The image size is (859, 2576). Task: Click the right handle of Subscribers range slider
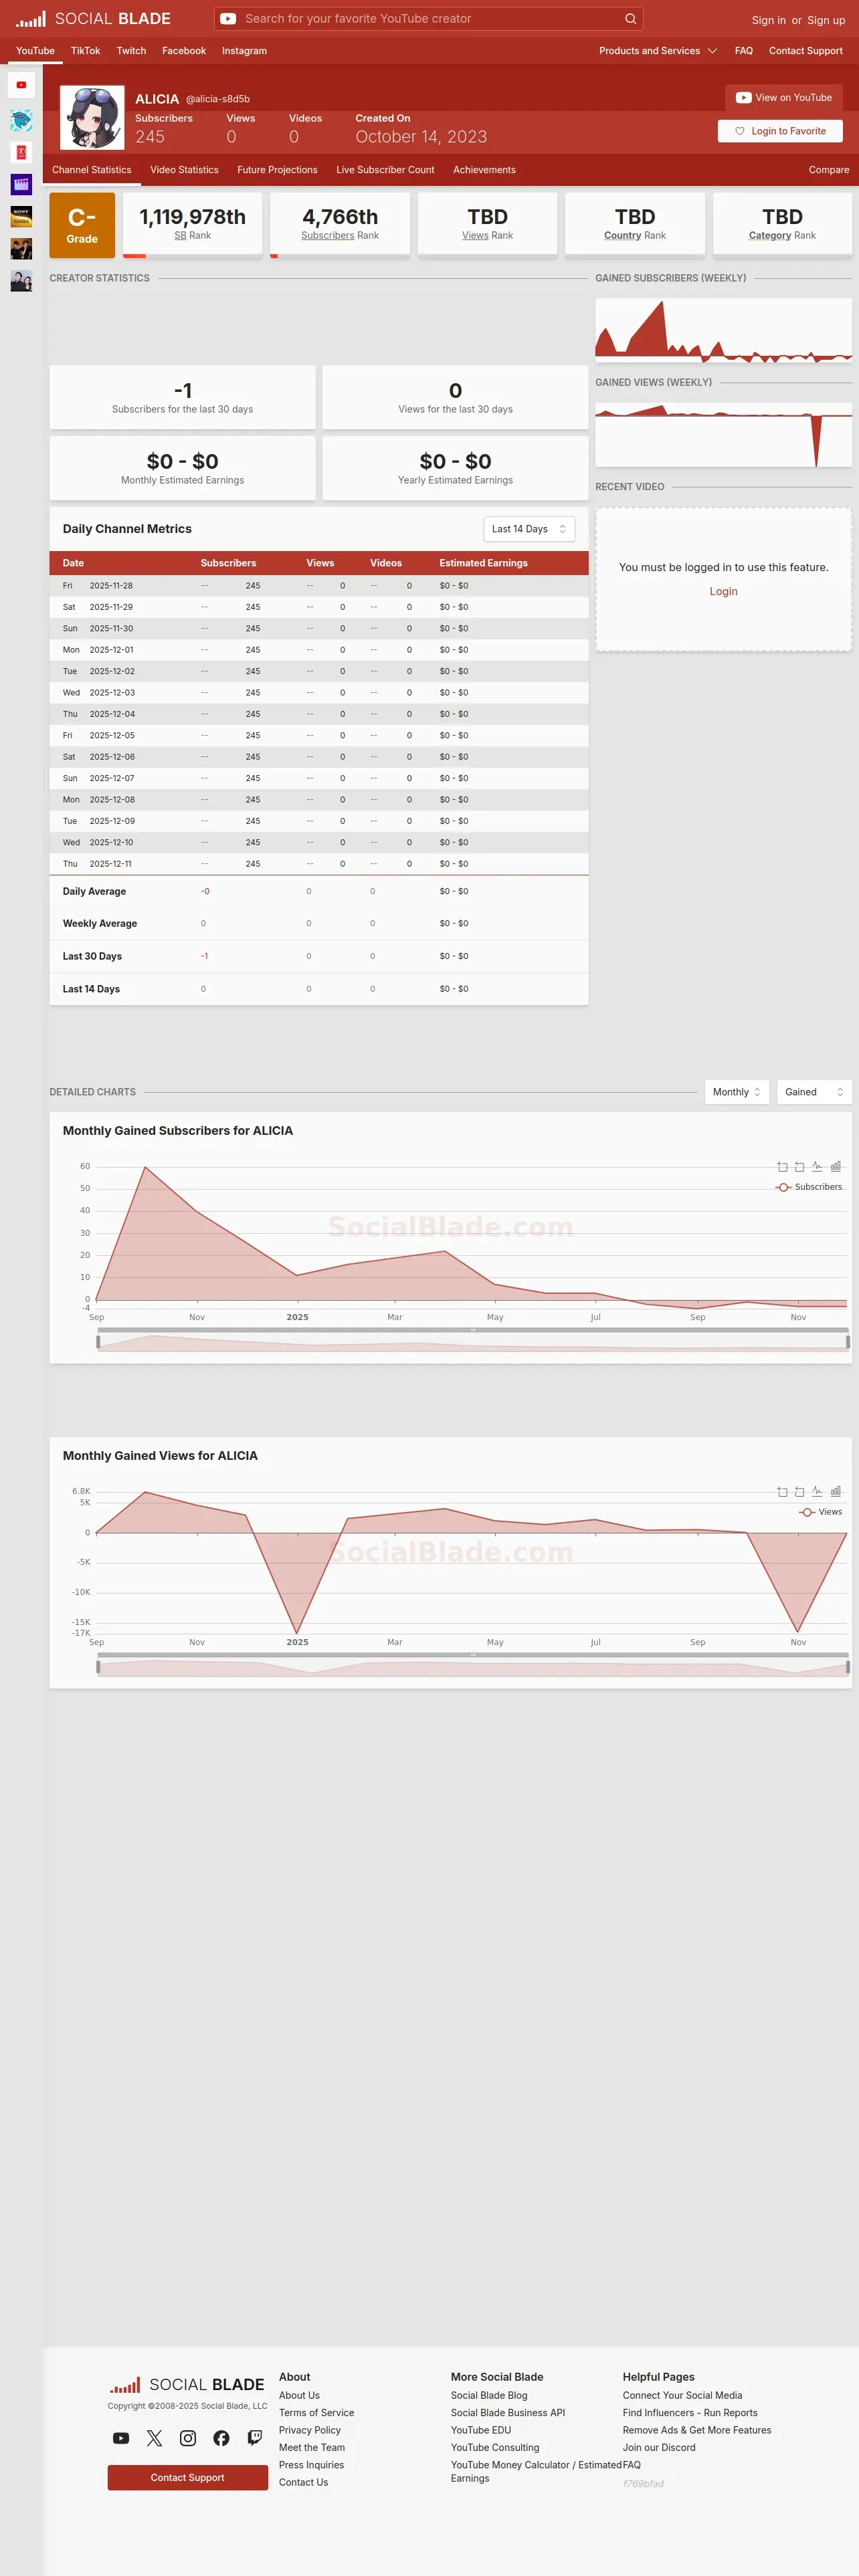coord(848,1342)
